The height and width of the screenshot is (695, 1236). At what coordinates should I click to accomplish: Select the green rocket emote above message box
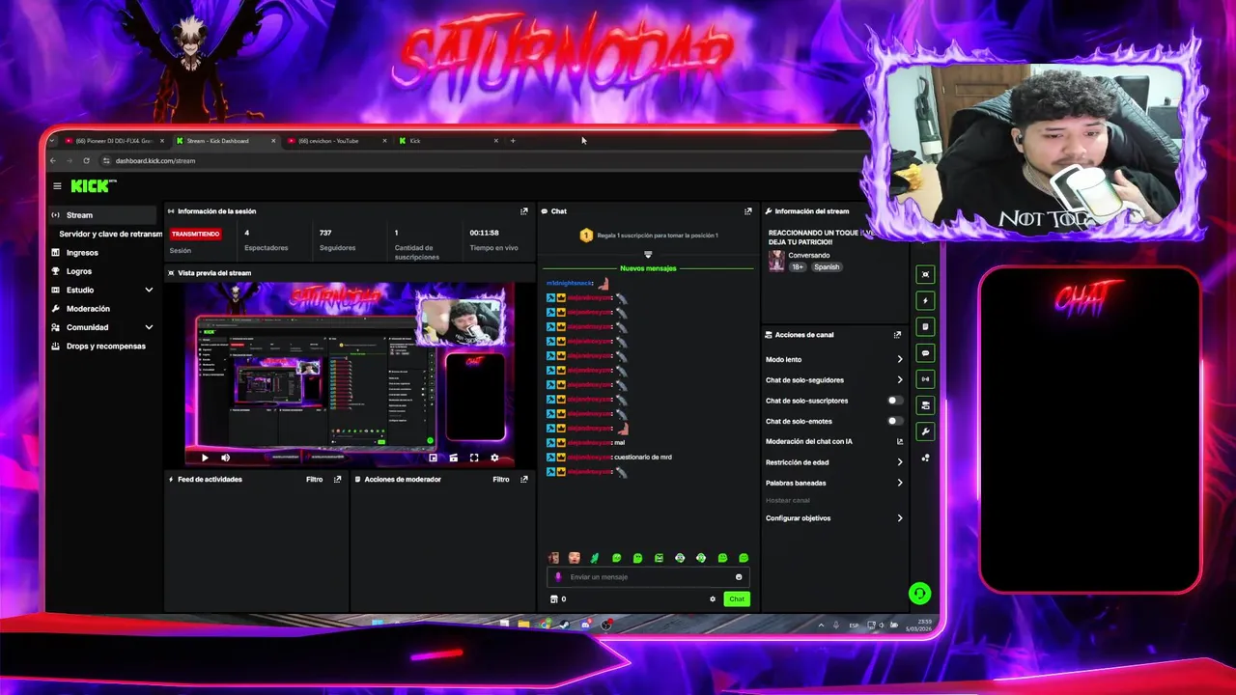(595, 558)
